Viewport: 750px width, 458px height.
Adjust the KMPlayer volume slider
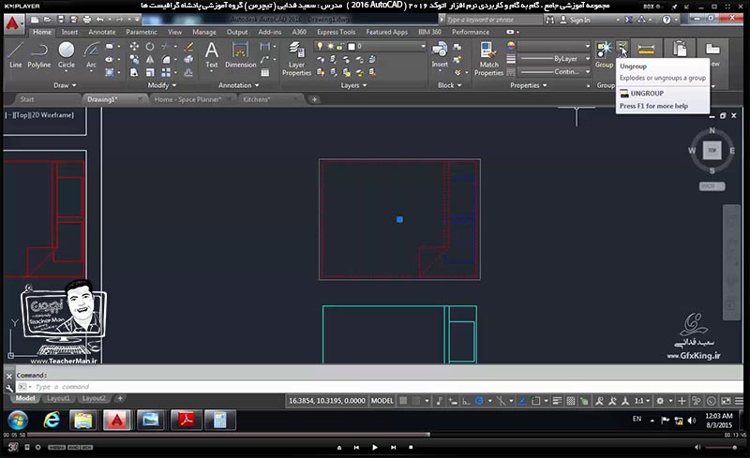[721, 448]
